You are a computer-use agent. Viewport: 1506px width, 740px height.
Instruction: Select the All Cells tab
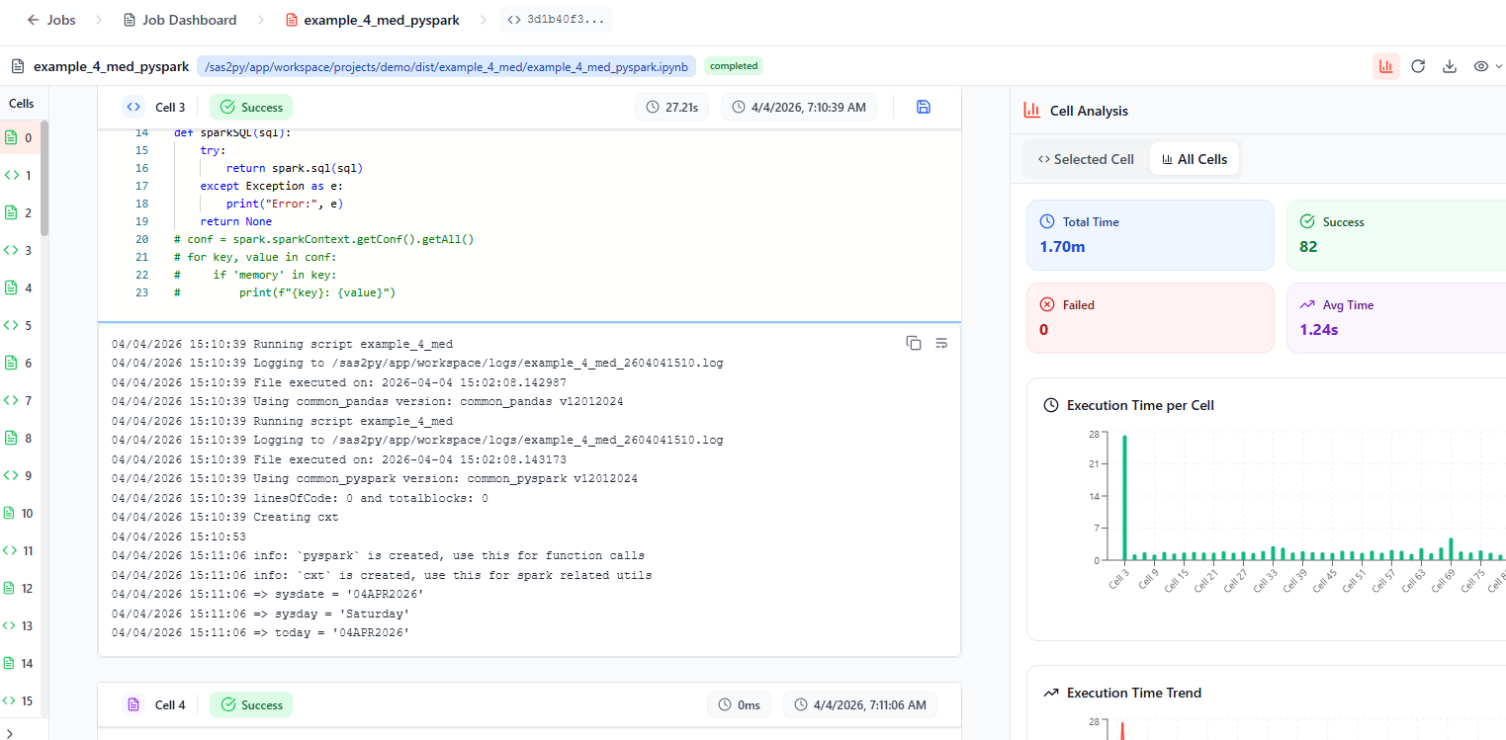1194,159
